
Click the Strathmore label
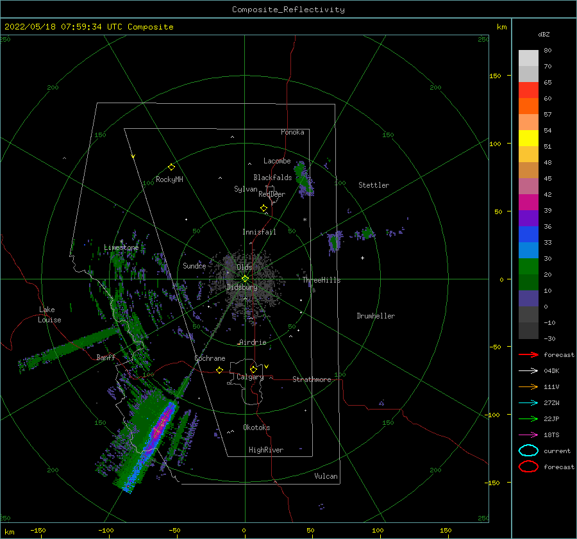[x=312, y=379]
